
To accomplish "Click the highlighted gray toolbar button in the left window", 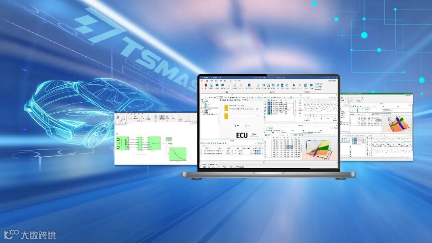I will tap(162, 118).
